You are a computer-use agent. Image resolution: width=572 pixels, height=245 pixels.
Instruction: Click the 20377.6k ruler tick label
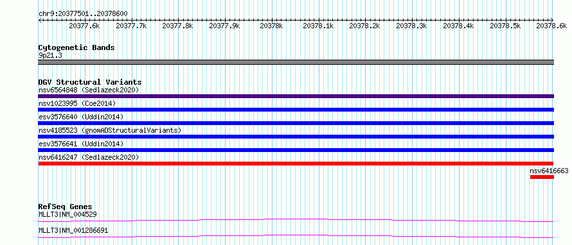[84, 26]
